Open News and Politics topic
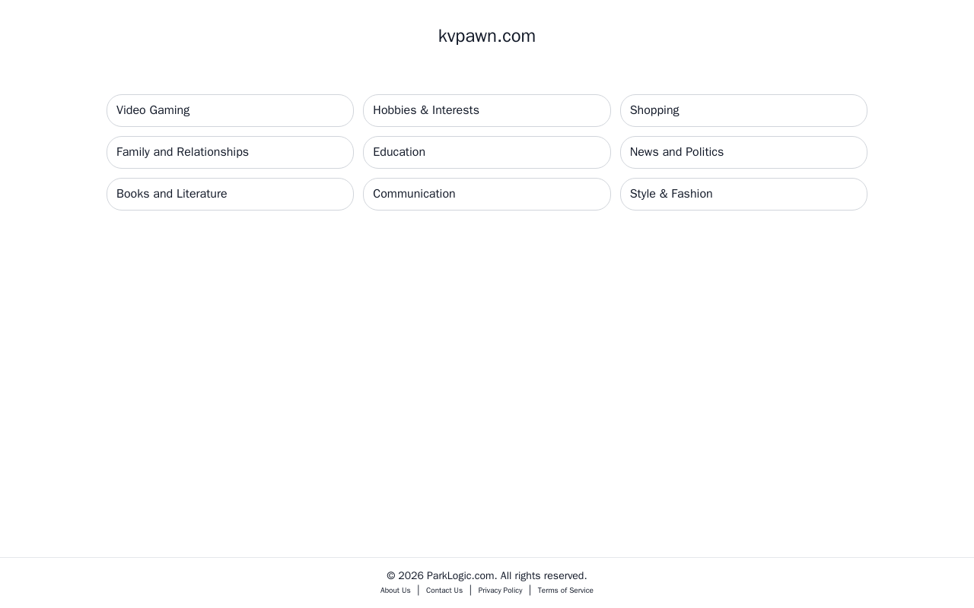The height and width of the screenshot is (608, 974). pyautogui.click(x=743, y=152)
